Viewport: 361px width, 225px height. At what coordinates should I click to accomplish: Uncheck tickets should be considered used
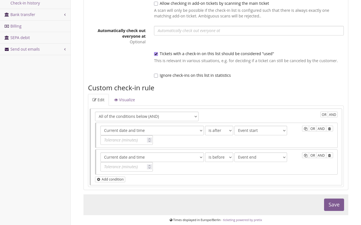tap(156, 54)
